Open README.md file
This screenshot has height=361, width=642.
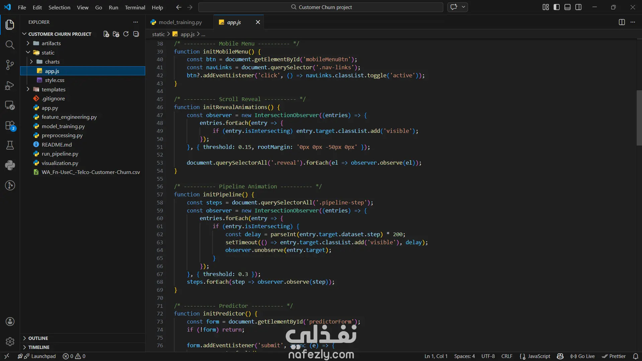click(x=83, y=145)
